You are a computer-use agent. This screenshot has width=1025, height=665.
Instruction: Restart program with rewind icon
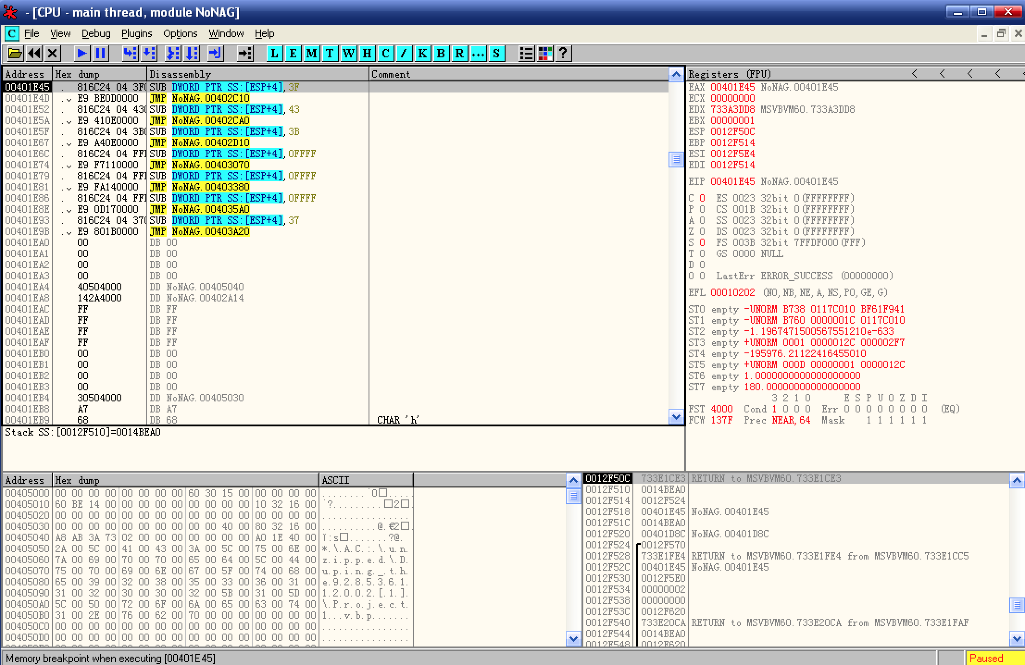[x=34, y=54]
